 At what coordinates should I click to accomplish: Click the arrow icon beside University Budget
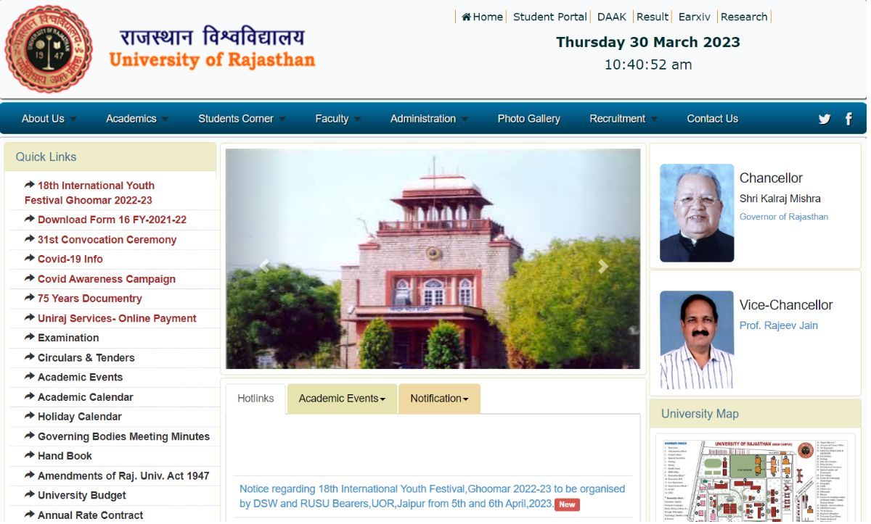[x=30, y=494]
